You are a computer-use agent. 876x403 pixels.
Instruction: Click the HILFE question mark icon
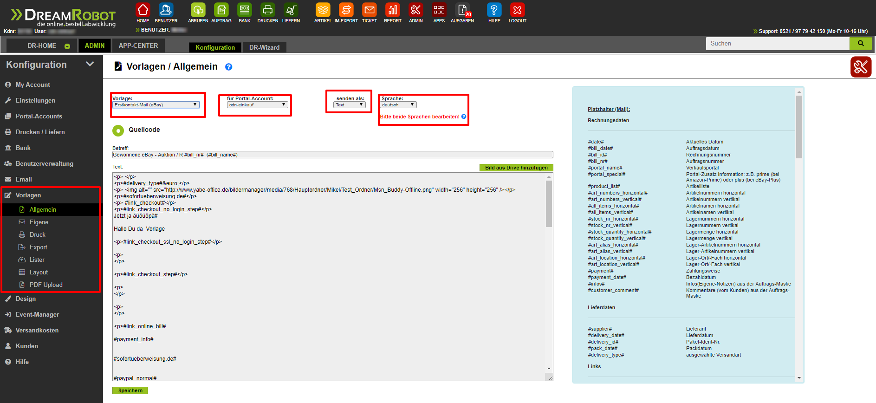(x=494, y=10)
